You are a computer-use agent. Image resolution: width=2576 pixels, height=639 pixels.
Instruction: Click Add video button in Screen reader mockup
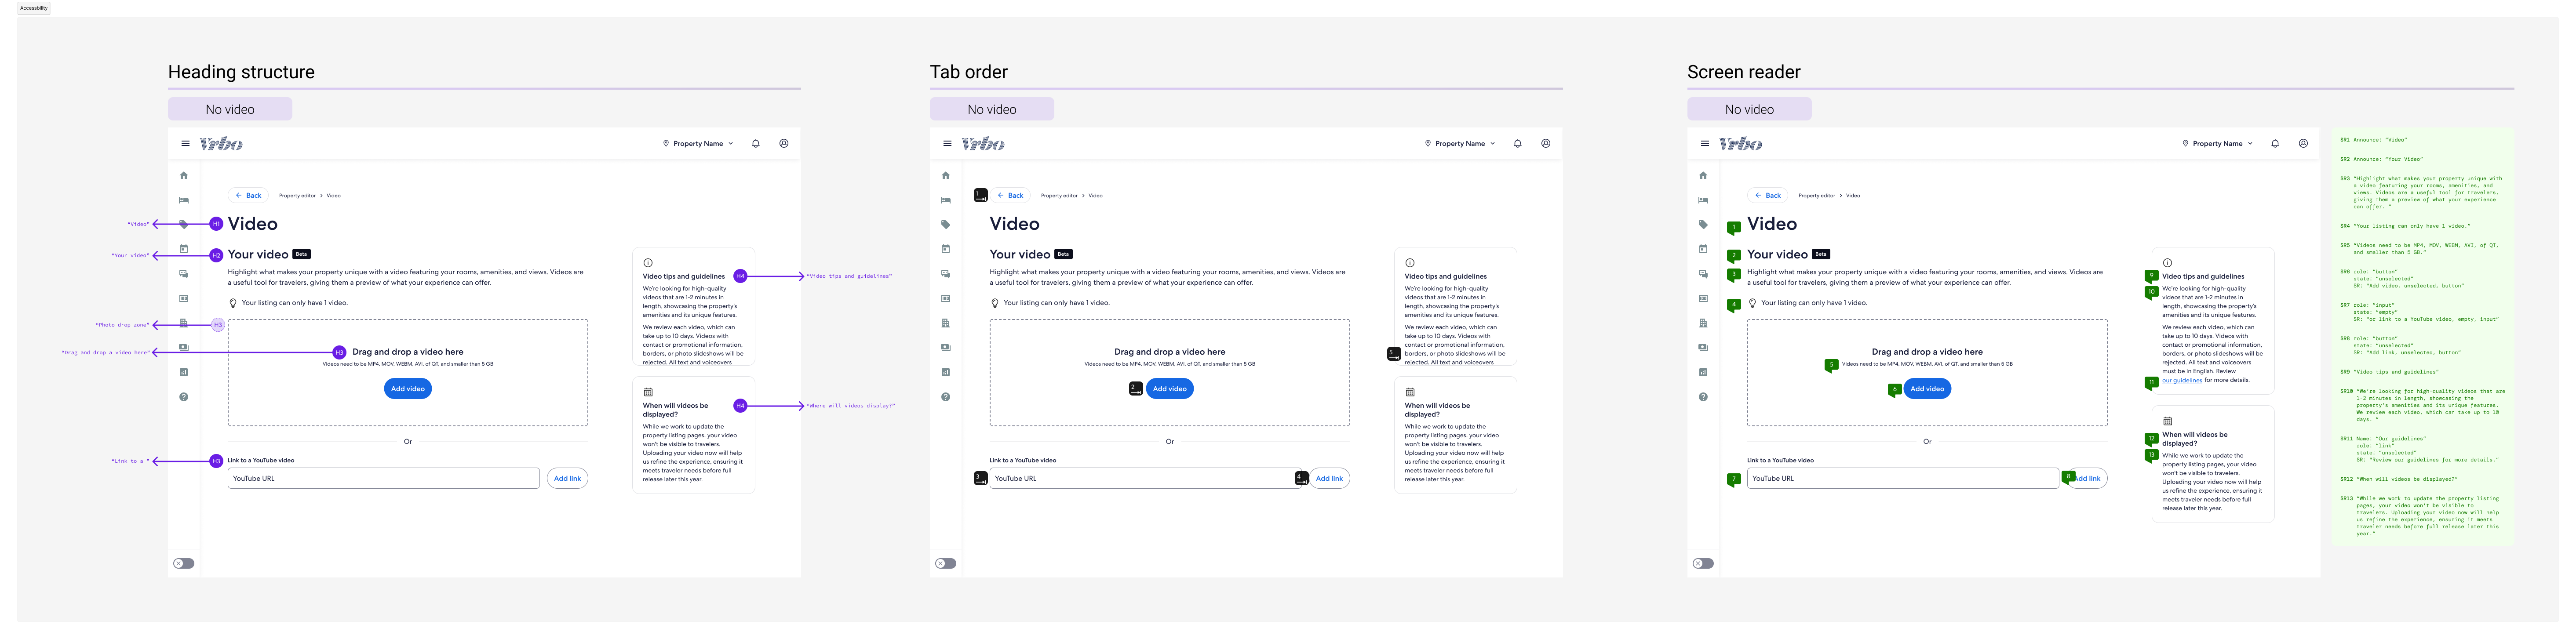[x=1927, y=388]
